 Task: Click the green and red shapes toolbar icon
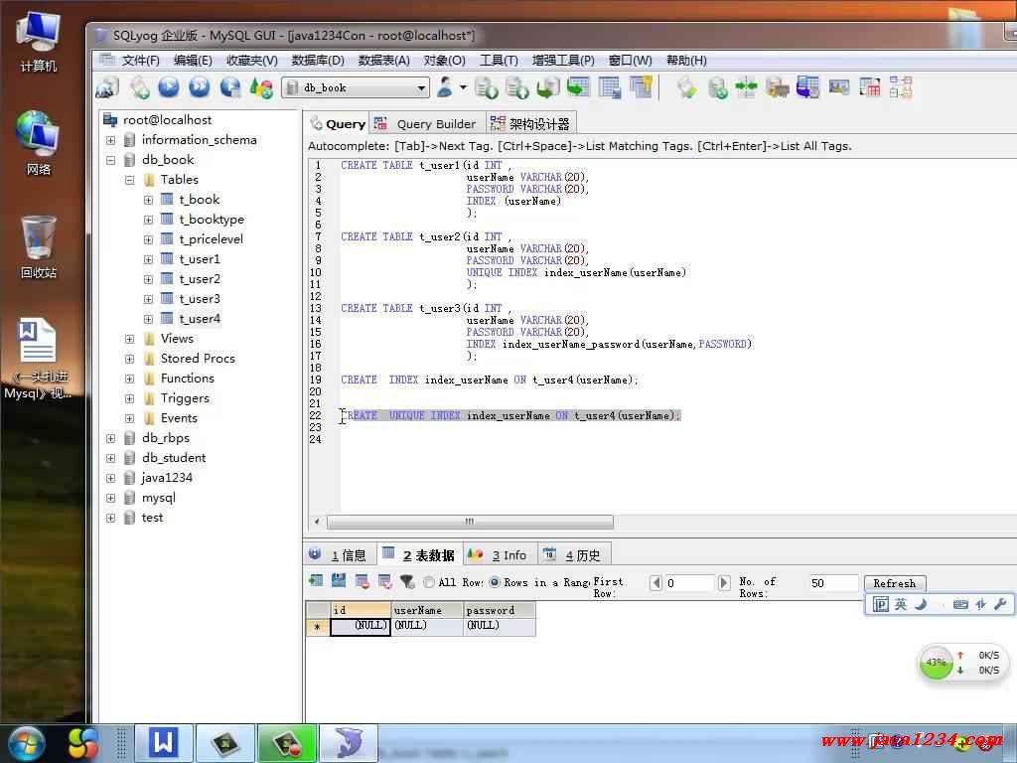click(261, 87)
